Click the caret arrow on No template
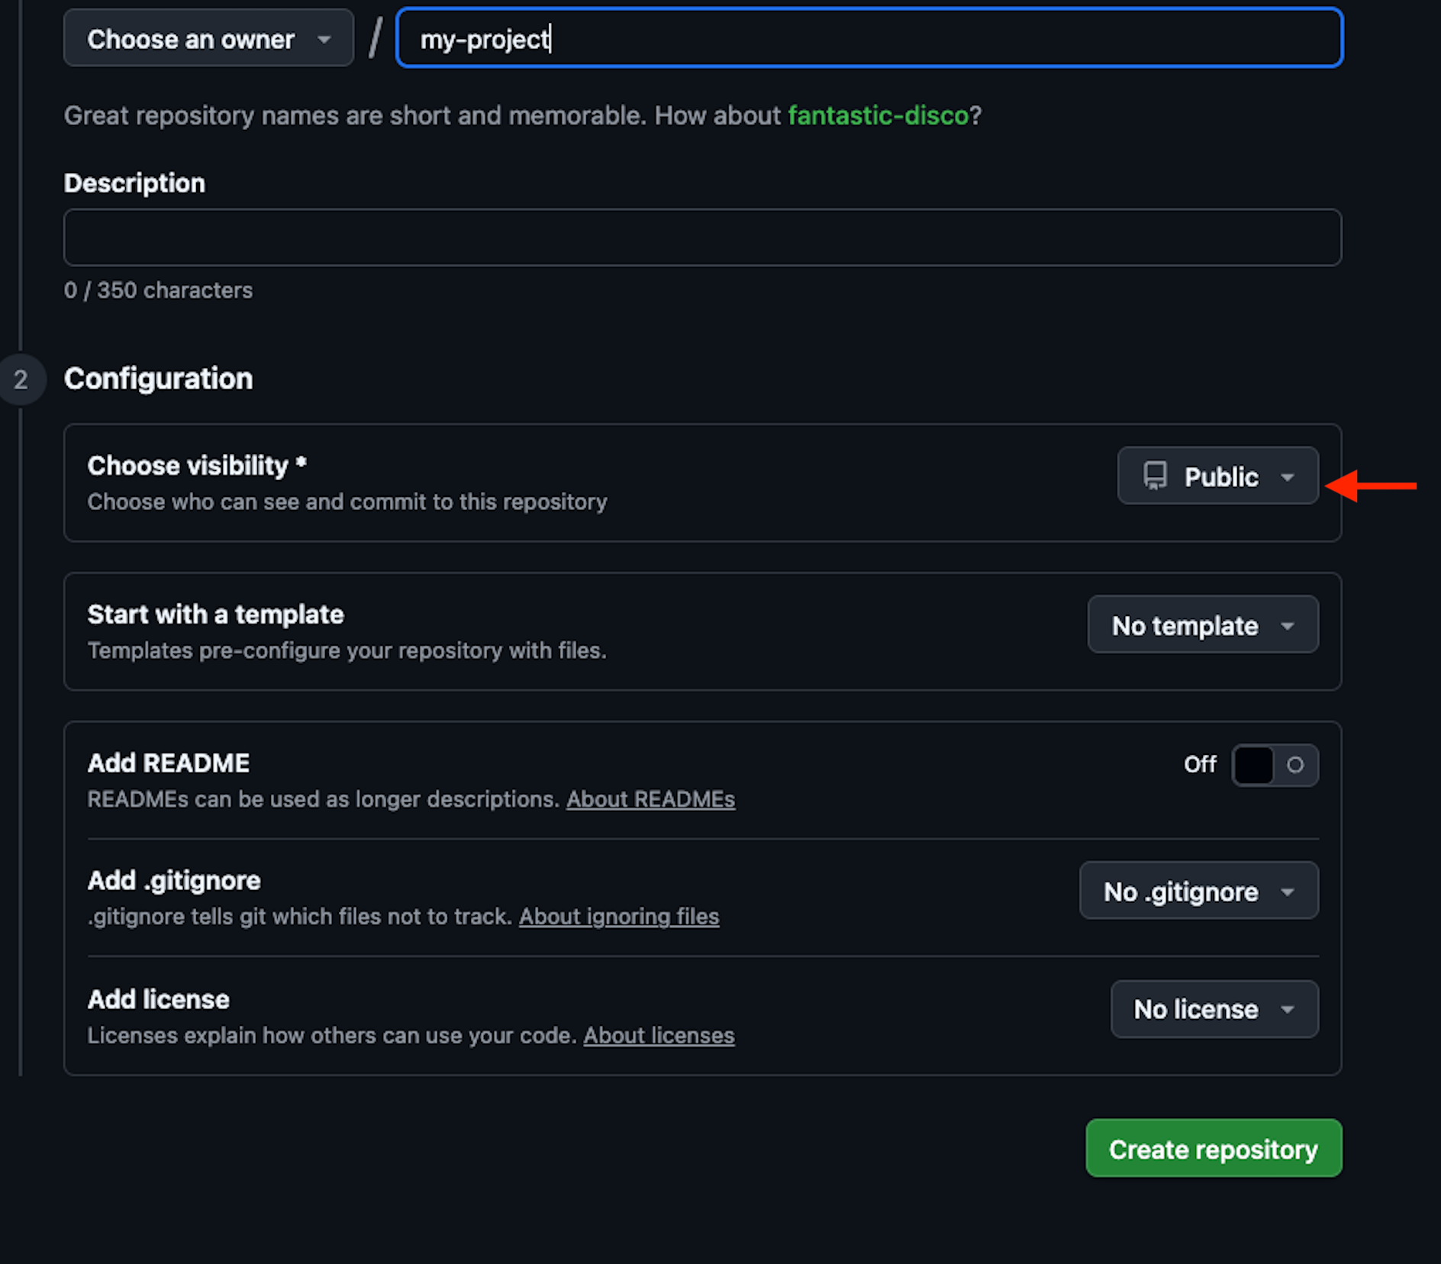The image size is (1441, 1264). coord(1288,626)
